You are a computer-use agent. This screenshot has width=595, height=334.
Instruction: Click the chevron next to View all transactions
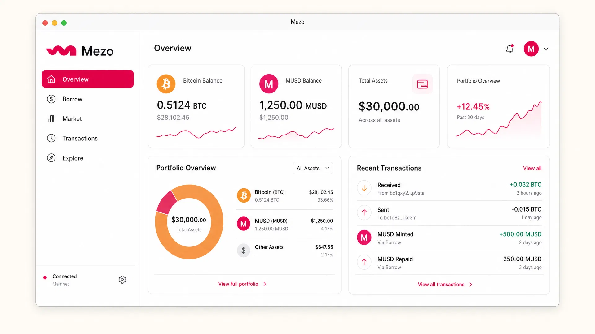[x=471, y=285]
